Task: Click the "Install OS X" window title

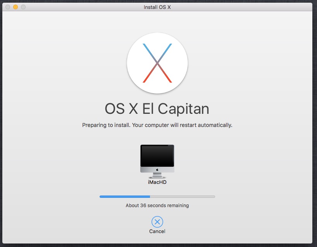Action: tap(157, 7)
